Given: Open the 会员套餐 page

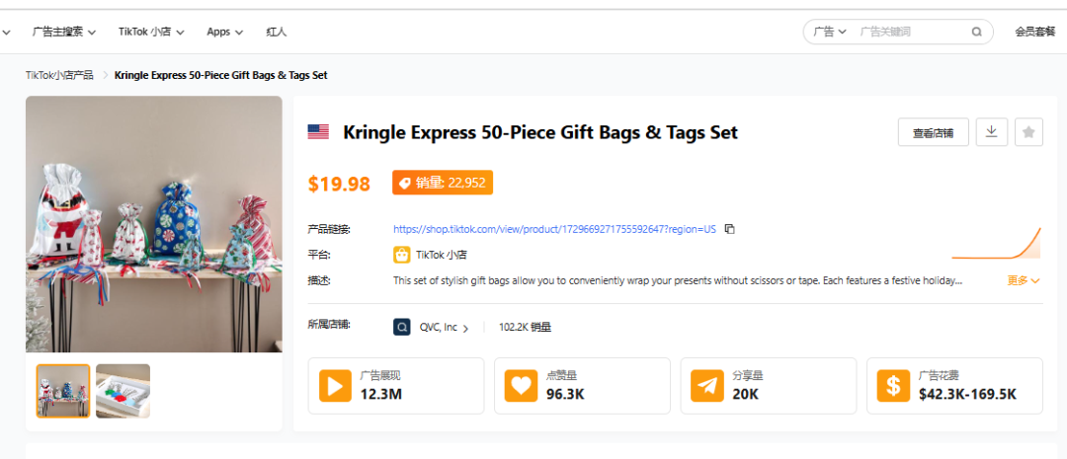Looking at the screenshot, I should coord(1034,32).
